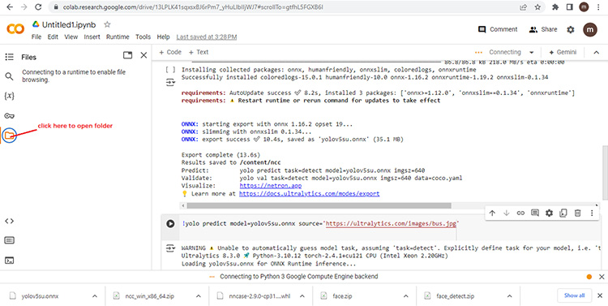Star the Untitled1.ipynb notebook
The height and width of the screenshot is (306, 608).
tap(107, 24)
